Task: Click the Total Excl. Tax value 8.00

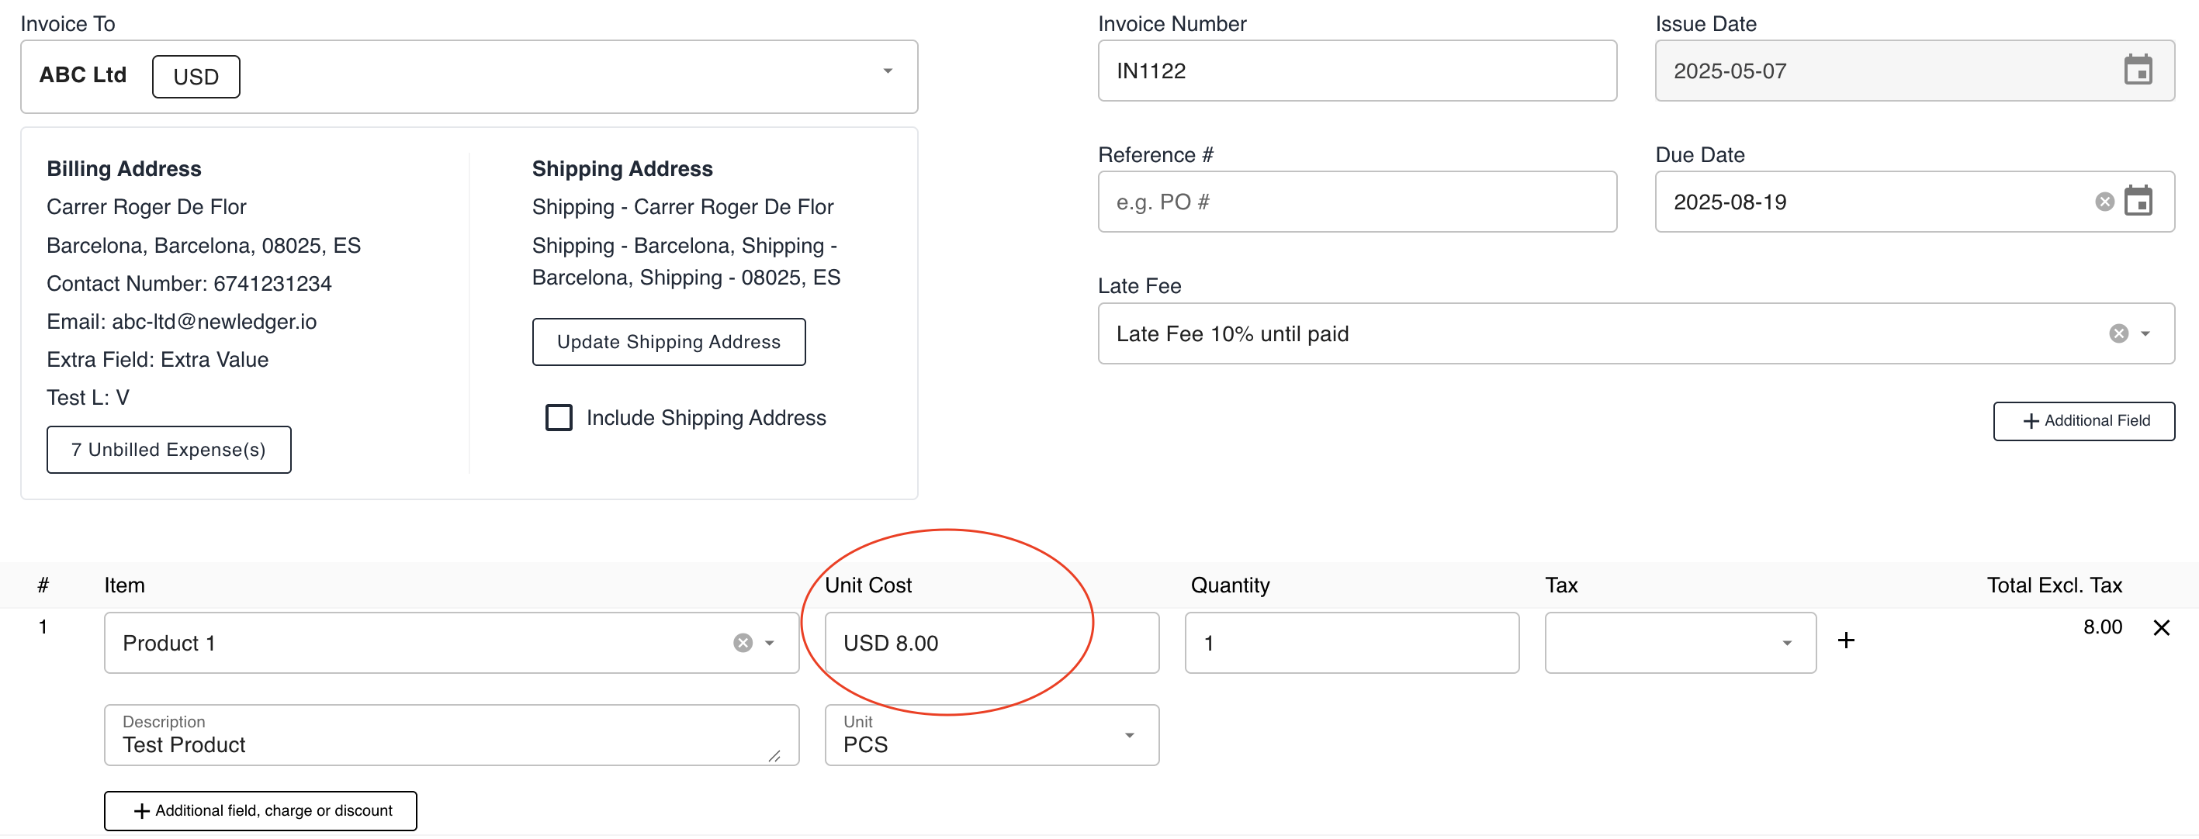Action: pyautogui.click(x=2102, y=627)
